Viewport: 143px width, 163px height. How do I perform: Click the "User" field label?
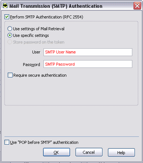point(36,52)
